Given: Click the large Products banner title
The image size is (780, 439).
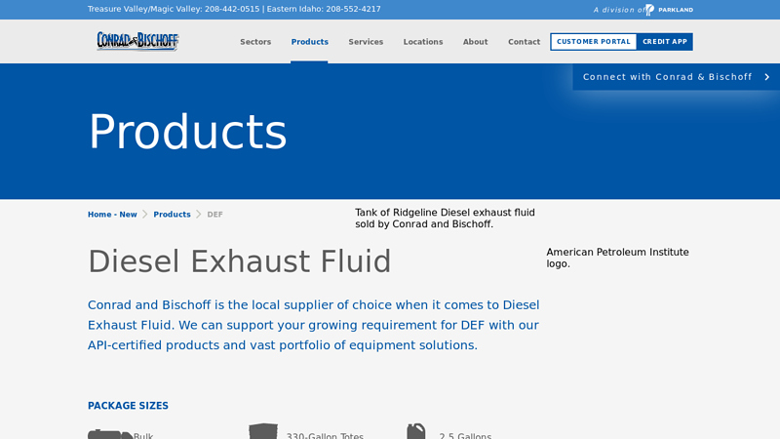Looking at the screenshot, I should pos(187,132).
